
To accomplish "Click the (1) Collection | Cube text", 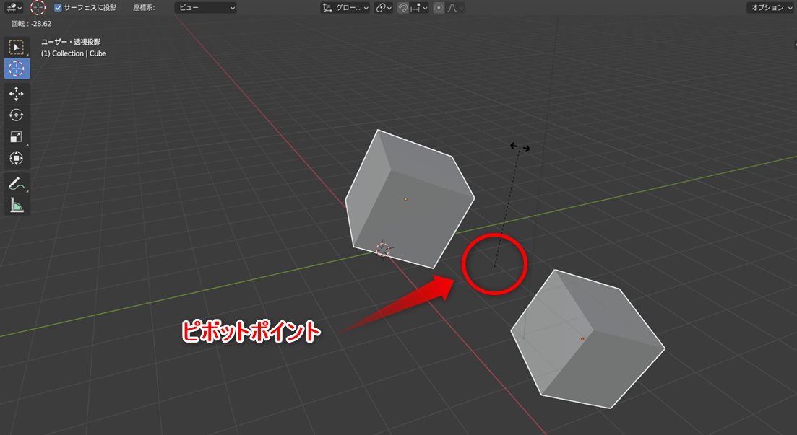I will 74,53.
